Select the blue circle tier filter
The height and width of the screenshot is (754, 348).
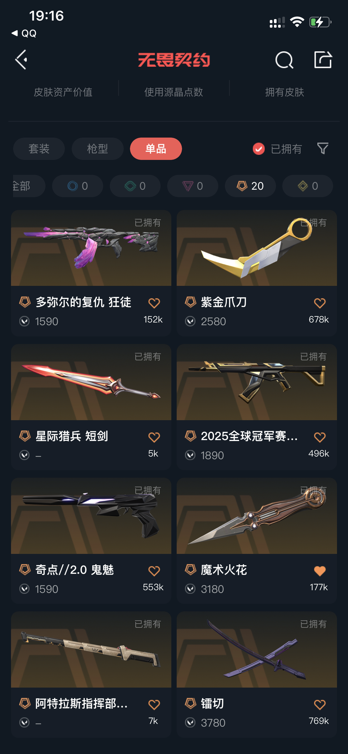(x=78, y=186)
